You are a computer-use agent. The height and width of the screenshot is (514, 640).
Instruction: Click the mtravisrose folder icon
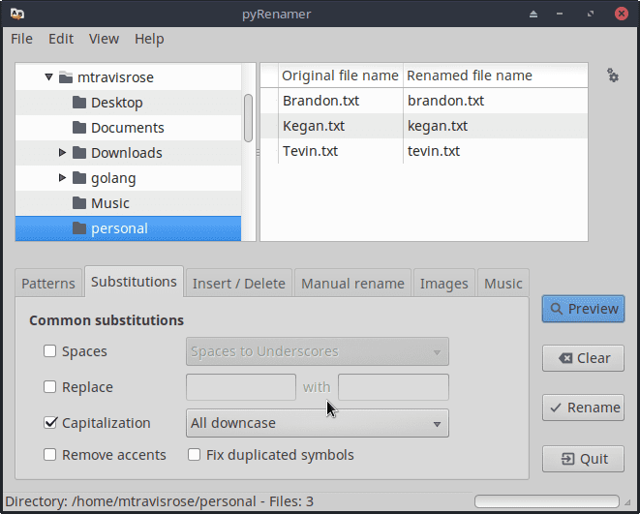[66, 77]
